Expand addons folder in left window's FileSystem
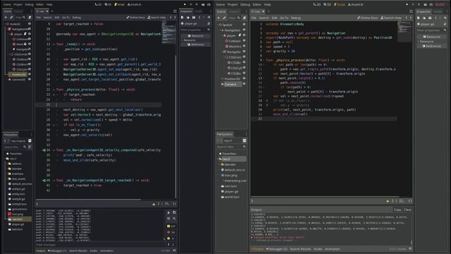The width and height of the screenshot is (451, 254). coord(7,164)
